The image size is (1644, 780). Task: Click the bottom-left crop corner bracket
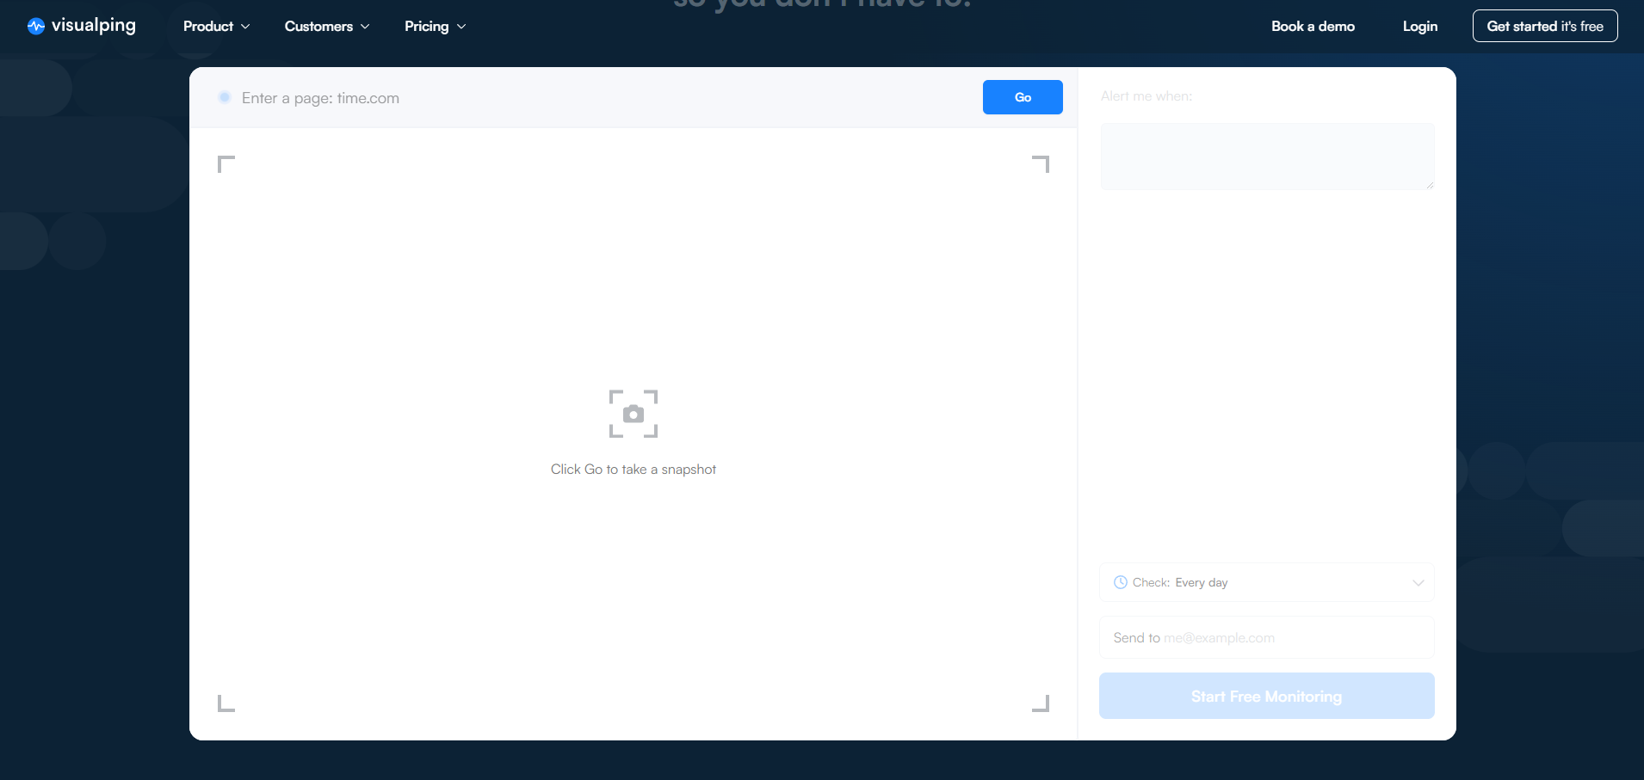click(x=226, y=703)
